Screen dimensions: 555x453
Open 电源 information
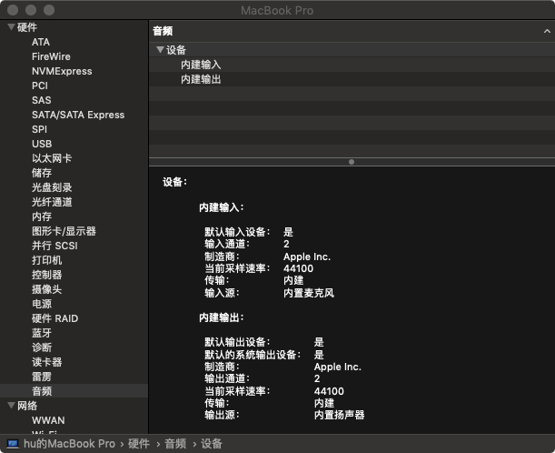pos(42,304)
